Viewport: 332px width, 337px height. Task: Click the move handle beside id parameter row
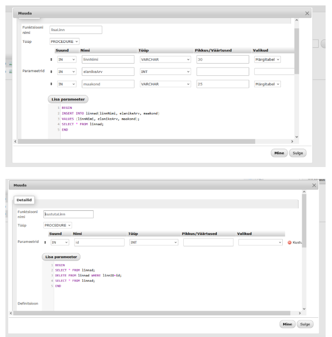(45, 242)
